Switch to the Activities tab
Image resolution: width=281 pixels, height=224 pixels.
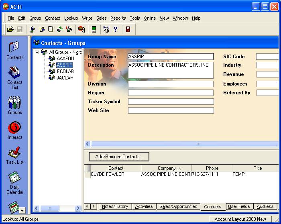click(144, 206)
